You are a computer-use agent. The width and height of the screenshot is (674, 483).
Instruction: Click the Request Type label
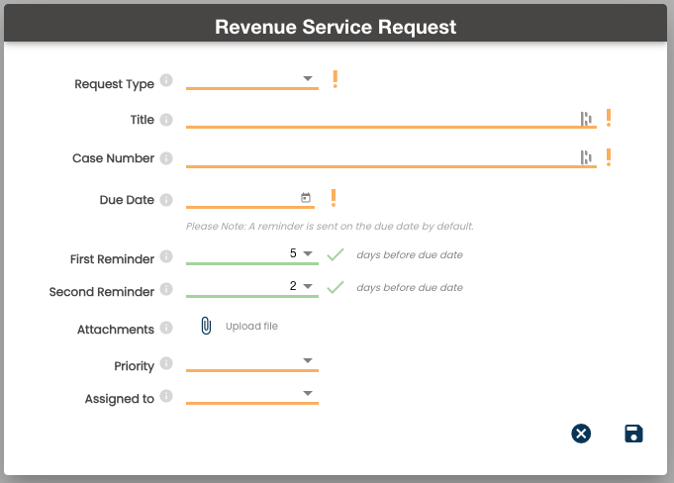115,84
